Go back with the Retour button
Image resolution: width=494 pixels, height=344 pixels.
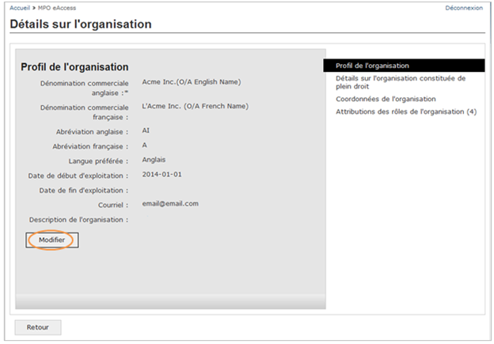[x=38, y=327]
